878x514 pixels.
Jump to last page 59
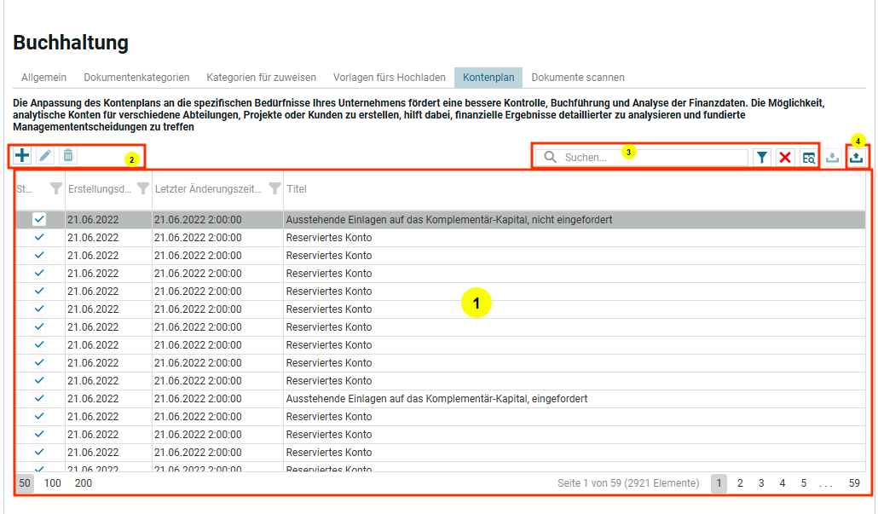click(x=854, y=483)
